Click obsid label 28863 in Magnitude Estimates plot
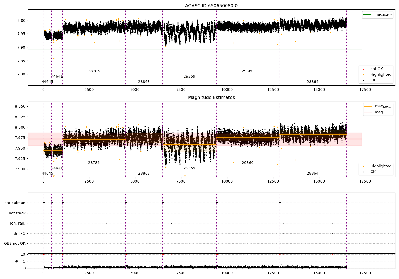Viewport: 399px width, 279px height. (x=144, y=174)
